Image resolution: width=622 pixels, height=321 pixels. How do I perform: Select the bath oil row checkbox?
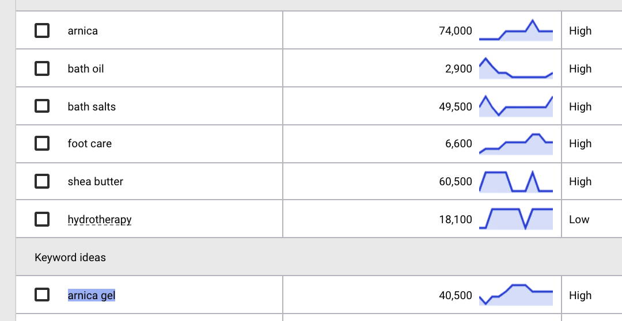point(42,68)
